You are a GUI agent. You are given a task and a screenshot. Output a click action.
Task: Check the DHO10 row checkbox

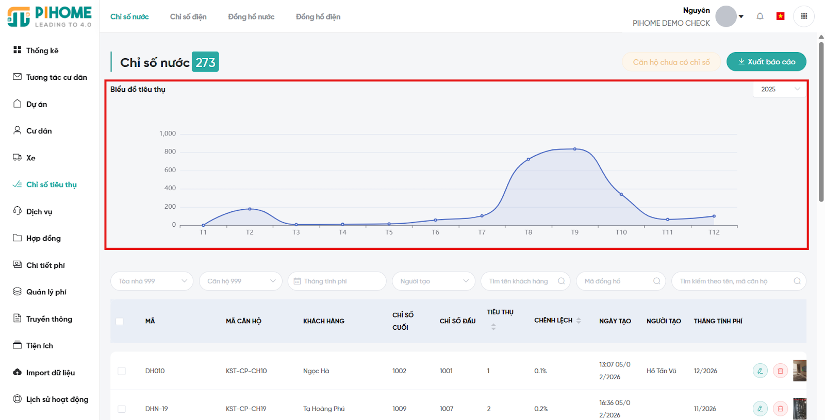coord(122,371)
